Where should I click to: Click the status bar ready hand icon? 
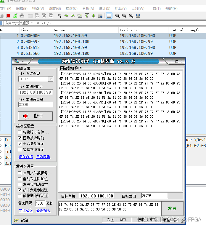[x=16, y=220]
